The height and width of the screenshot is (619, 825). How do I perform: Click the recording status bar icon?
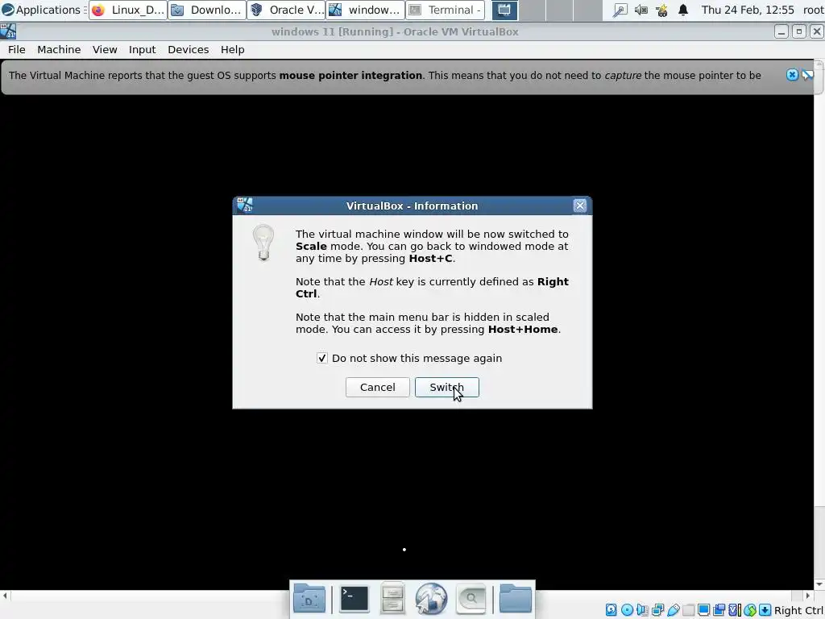tap(719, 610)
